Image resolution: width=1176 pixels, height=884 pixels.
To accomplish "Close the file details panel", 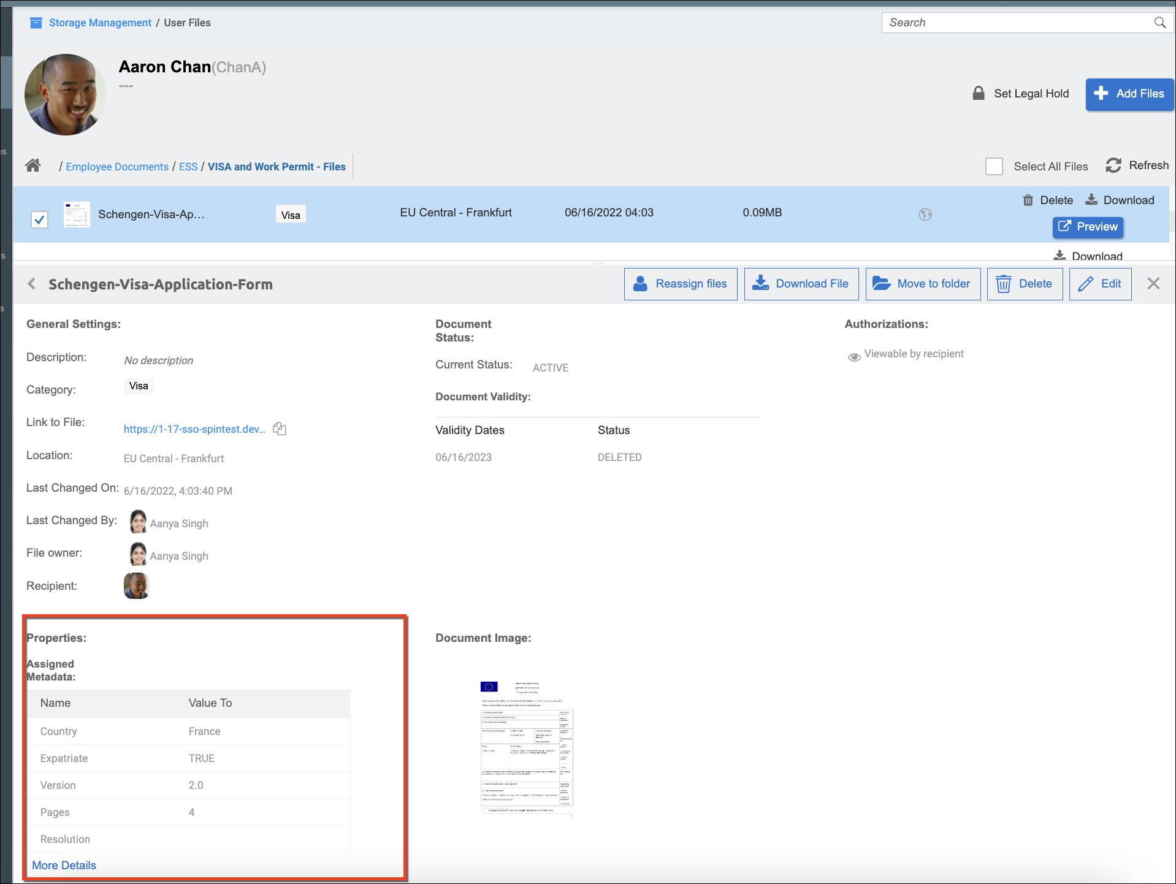I will coord(1153,283).
